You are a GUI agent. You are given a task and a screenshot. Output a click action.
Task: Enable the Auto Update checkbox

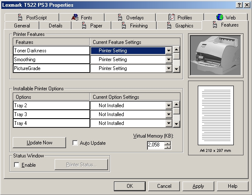coord(75,143)
